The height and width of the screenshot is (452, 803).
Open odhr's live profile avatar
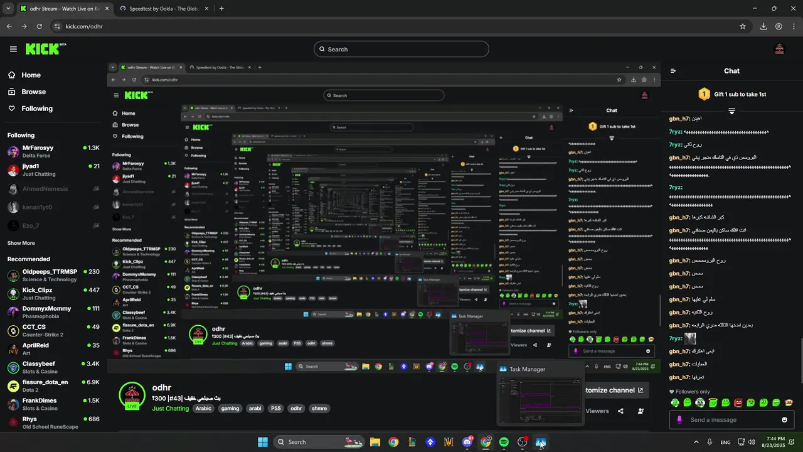point(132,395)
